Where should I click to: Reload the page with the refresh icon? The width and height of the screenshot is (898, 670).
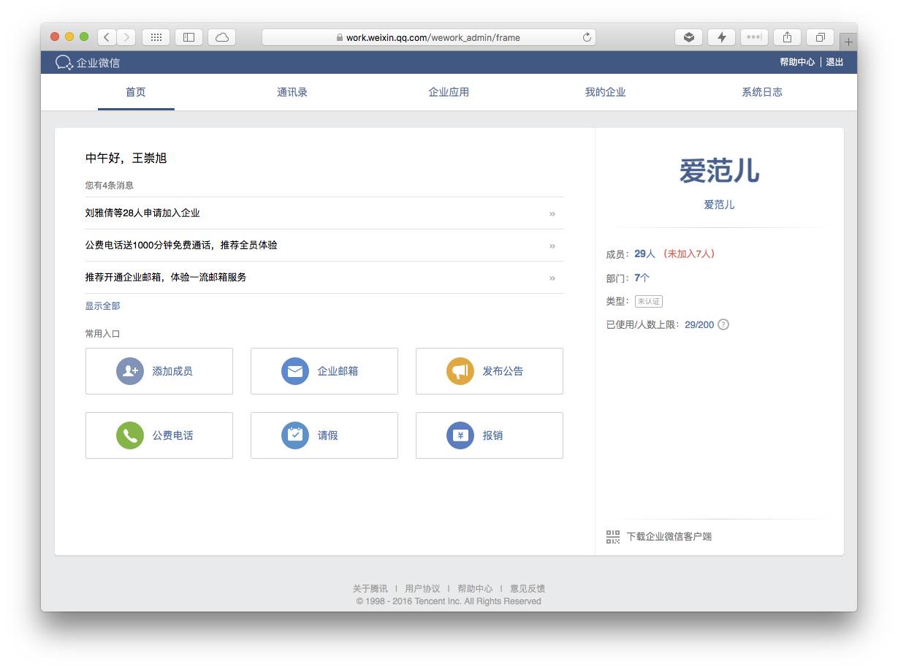coord(587,37)
